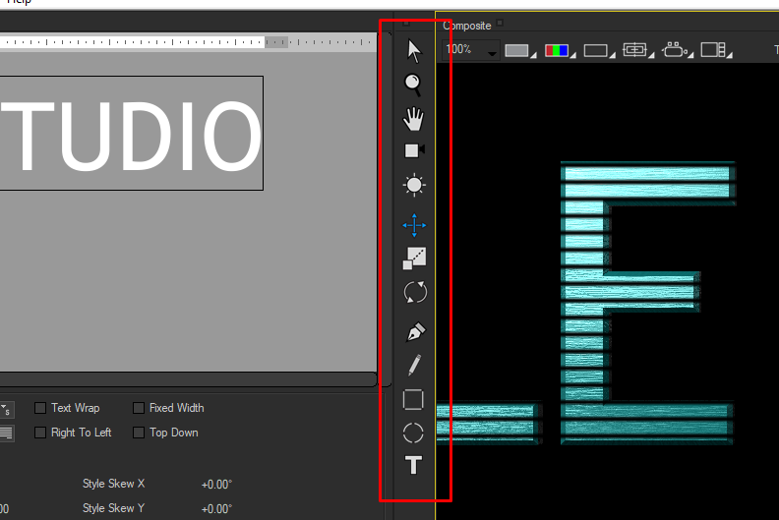
Task: Open the RGB channels dropdown
Action: (x=559, y=51)
